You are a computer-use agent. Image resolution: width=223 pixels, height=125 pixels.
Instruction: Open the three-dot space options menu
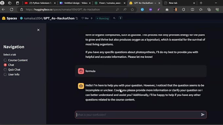[x=120, y=18]
